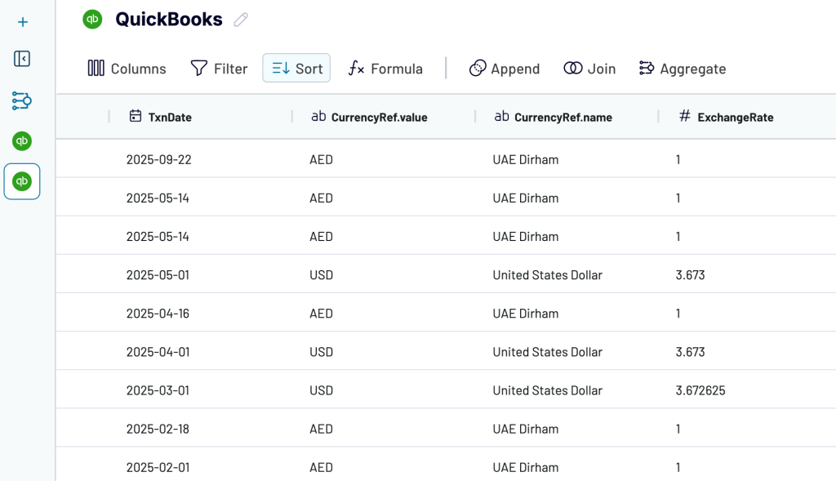Add a new Formula
836x481 pixels.
pyautogui.click(x=385, y=68)
